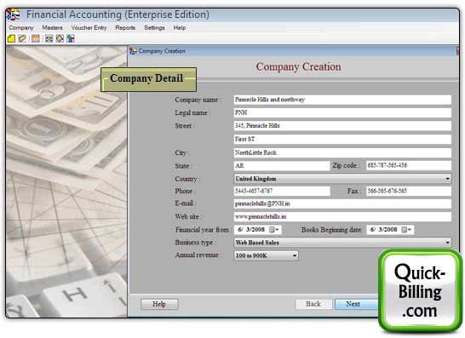The image size is (465, 338).
Task: Open calendar picker for Financial year from
Action: coord(274,230)
